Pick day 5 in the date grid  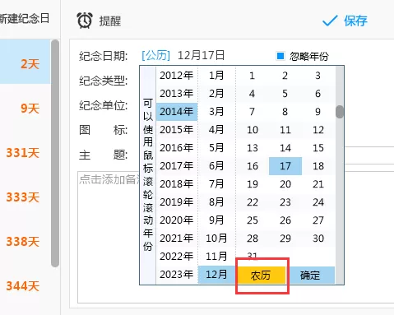[285, 94]
